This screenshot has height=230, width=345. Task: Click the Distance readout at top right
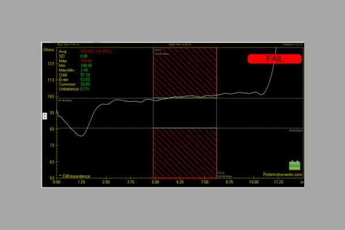(x=293, y=45)
